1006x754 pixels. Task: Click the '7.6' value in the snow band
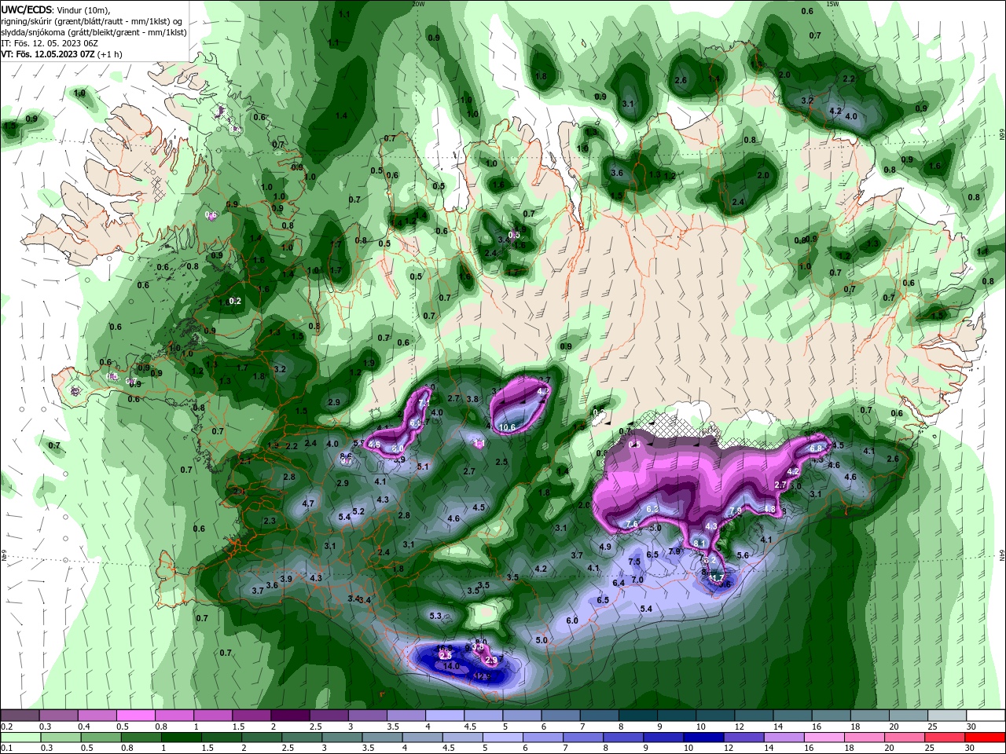(632, 525)
